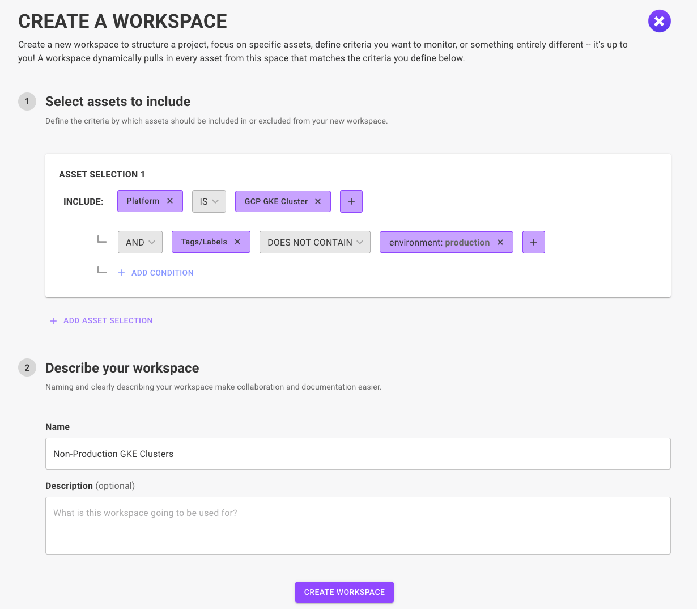697x609 pixels.
Task: Remove the Tags/Labels filter via its X icon
Action: 237,242
